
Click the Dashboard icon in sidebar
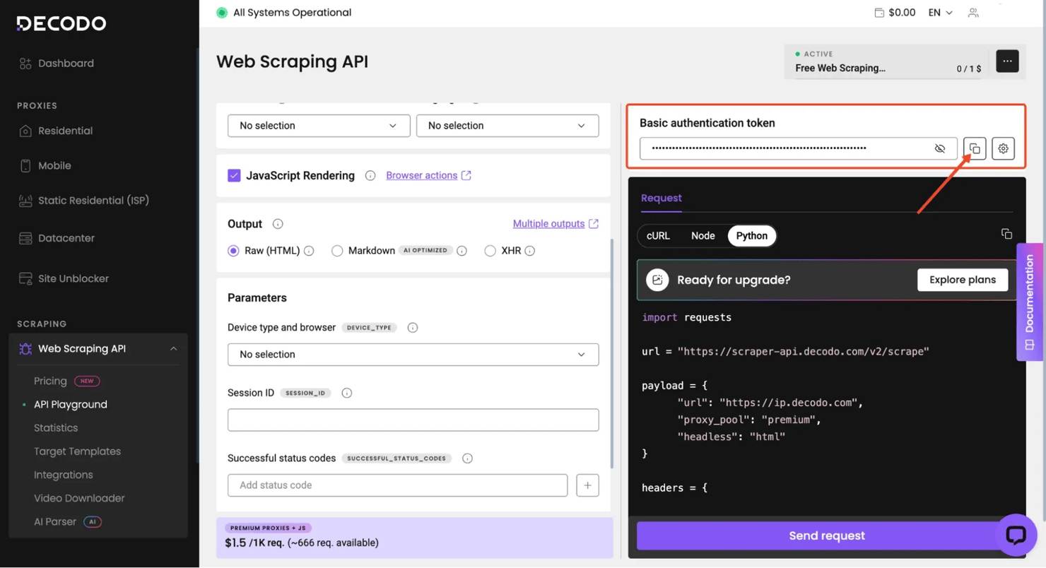(x=25, y=64)
